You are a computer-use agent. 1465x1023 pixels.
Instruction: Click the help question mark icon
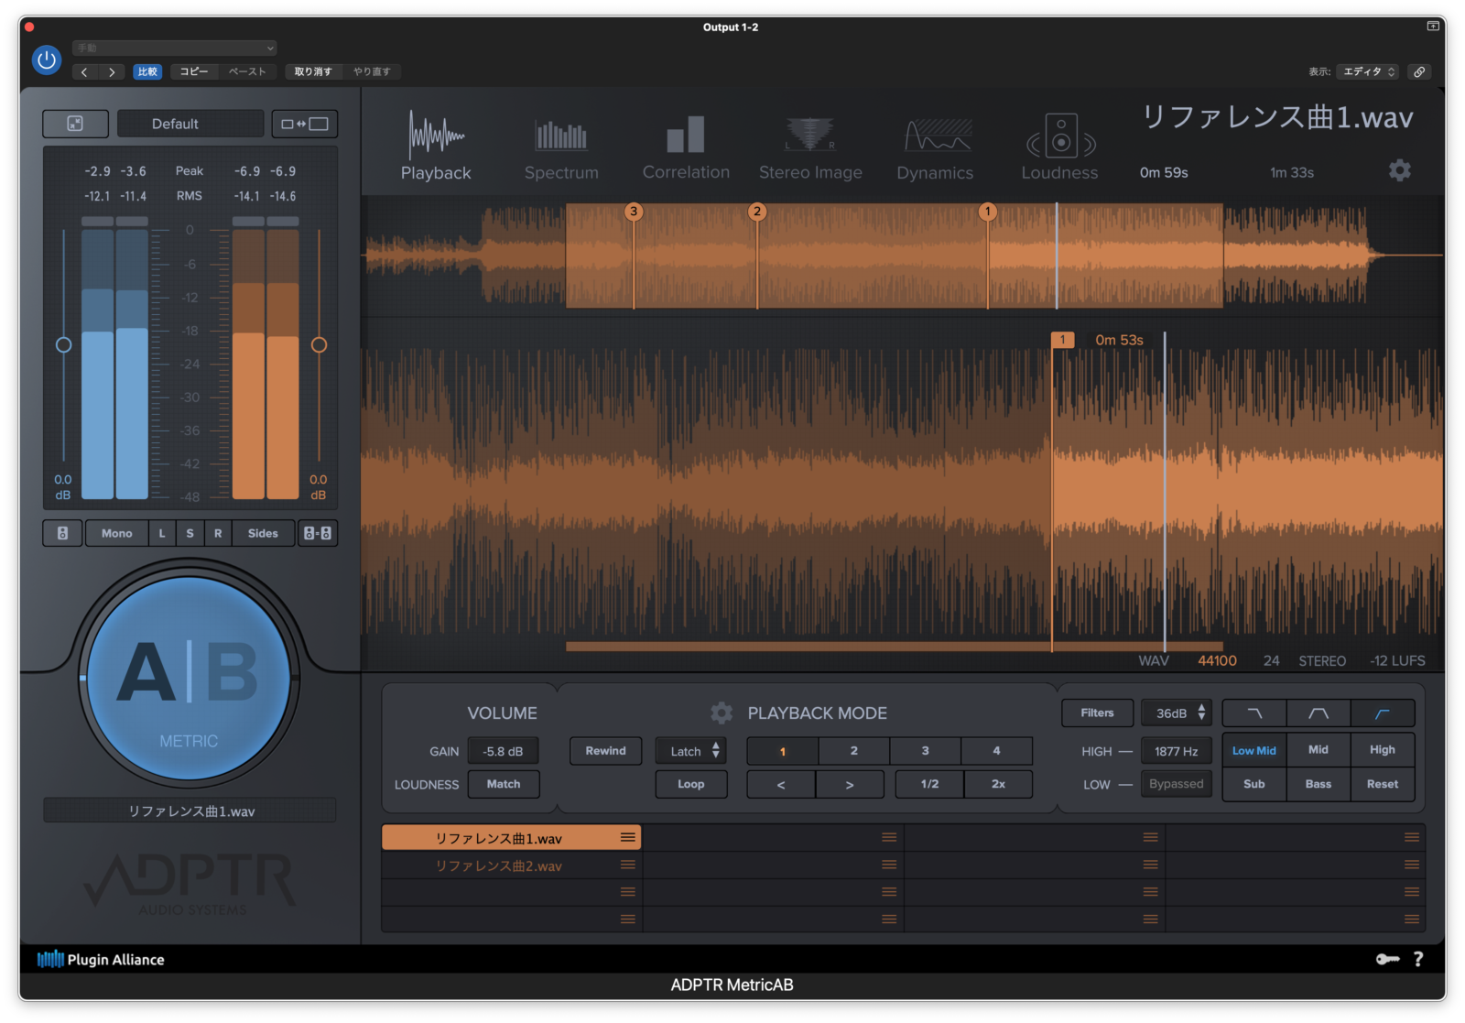pos(1418,959)
